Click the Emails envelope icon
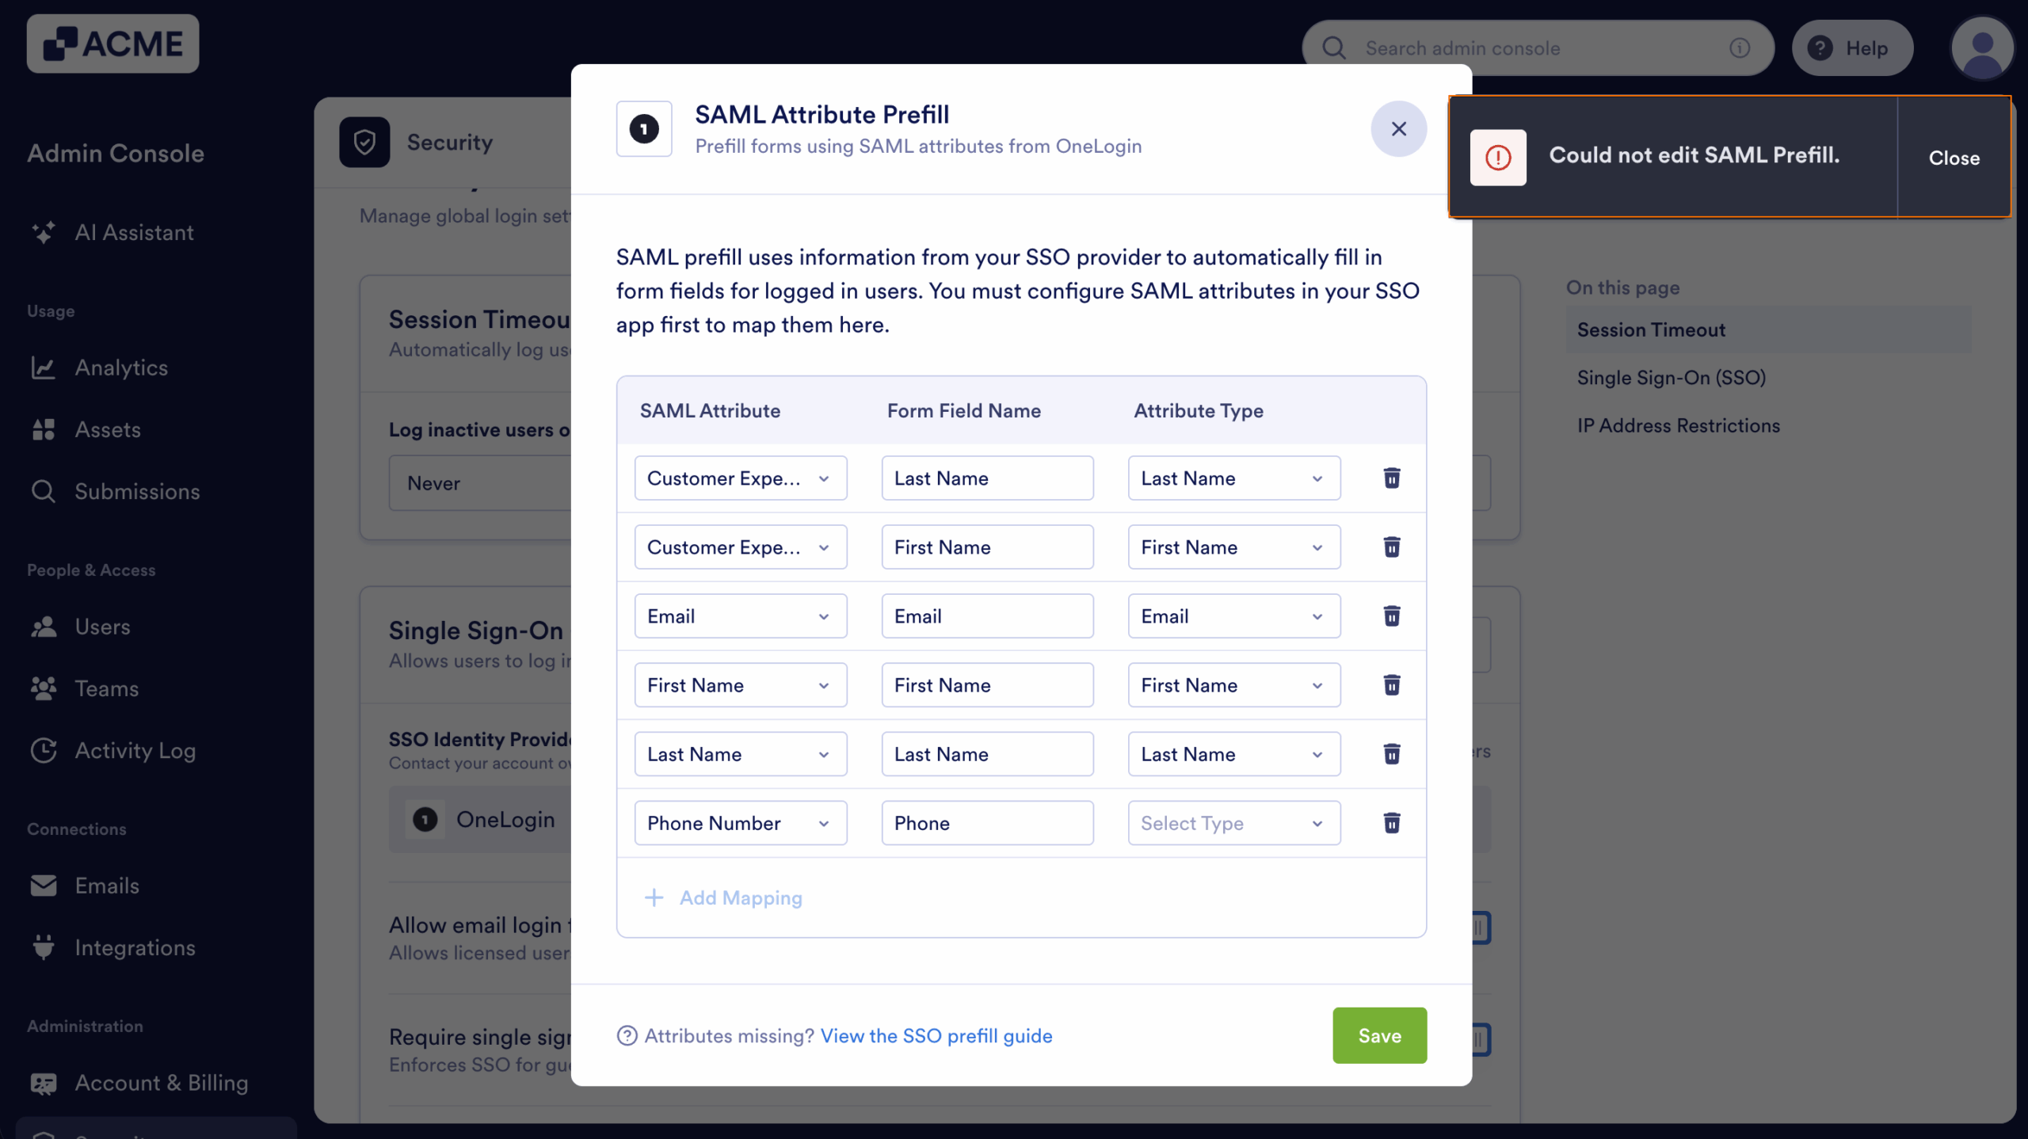This screenshot has height=1139, width=2028. pos(44,886)
